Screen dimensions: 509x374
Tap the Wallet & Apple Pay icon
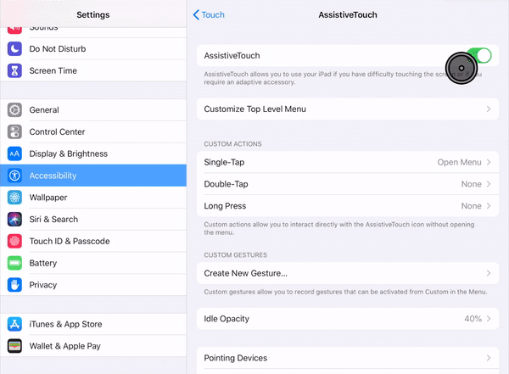[14, 346]
